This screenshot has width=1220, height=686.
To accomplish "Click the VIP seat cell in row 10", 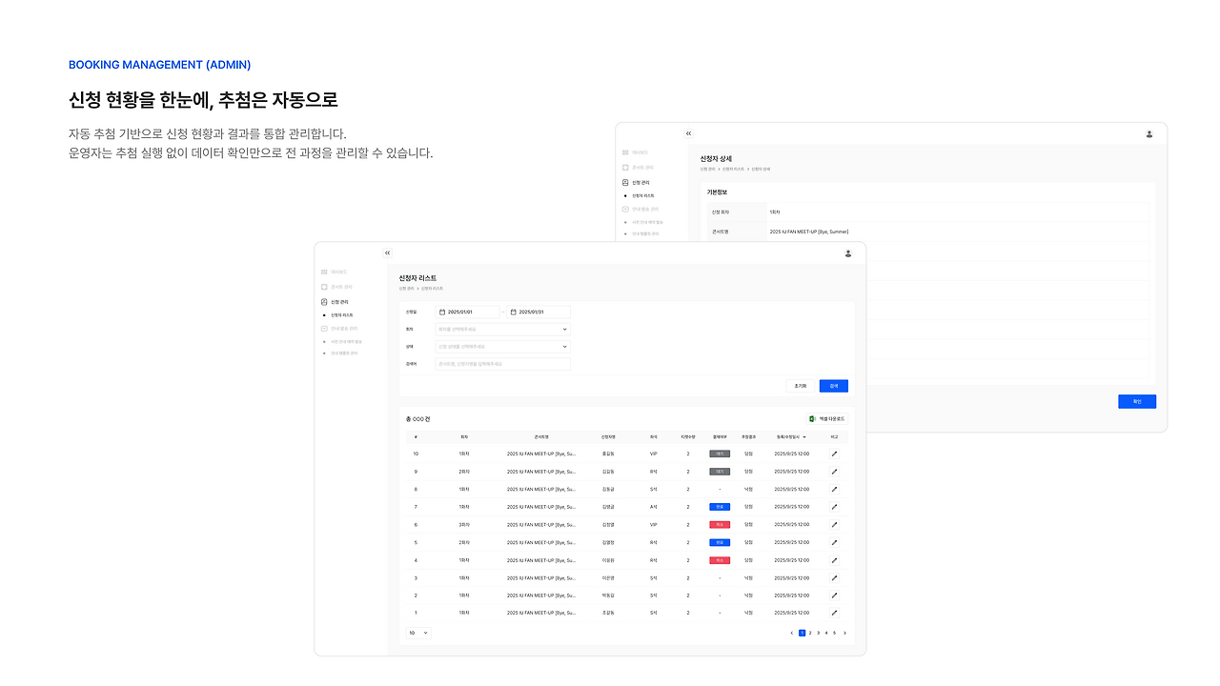I will 654,454.
